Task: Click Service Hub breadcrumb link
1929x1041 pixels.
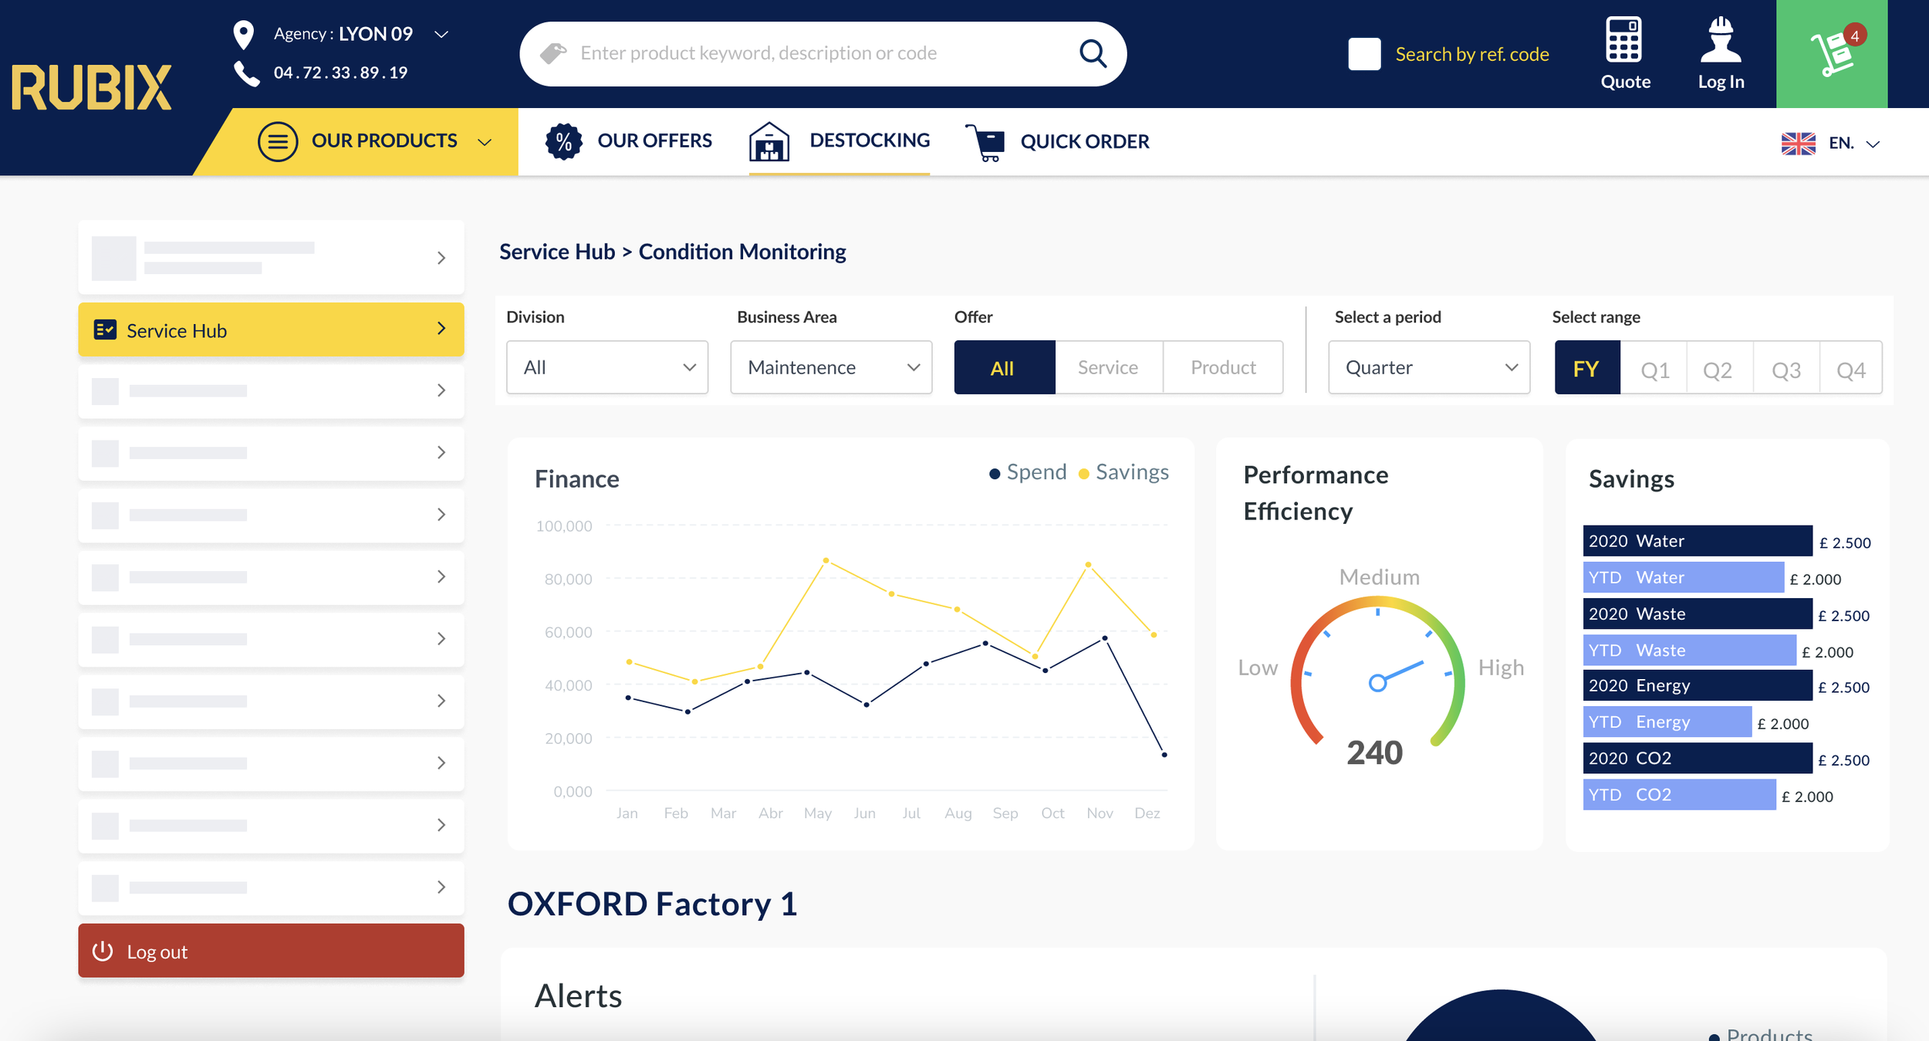Action: point(556,252)
